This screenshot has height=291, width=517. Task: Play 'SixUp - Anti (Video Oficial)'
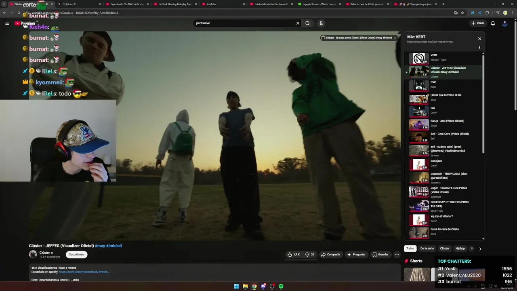(443, 124)
